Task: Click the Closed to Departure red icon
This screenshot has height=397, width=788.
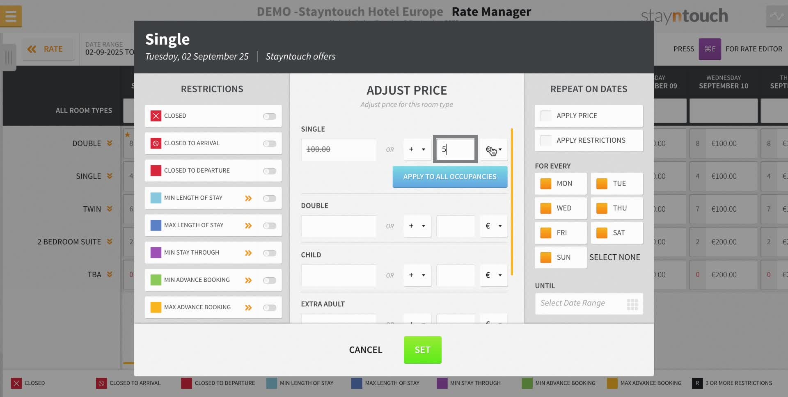Action: (156, 171)
